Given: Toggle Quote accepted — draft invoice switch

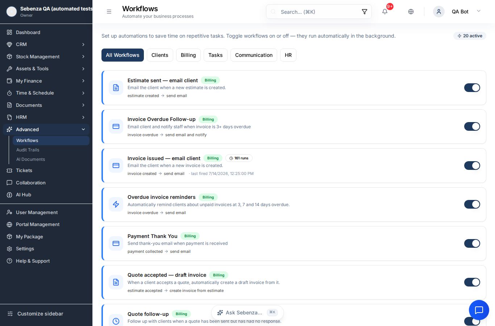Looking at the screenshot, I should point(472,282).
